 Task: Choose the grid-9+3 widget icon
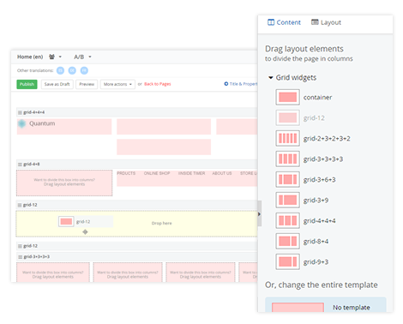[287, 262]
